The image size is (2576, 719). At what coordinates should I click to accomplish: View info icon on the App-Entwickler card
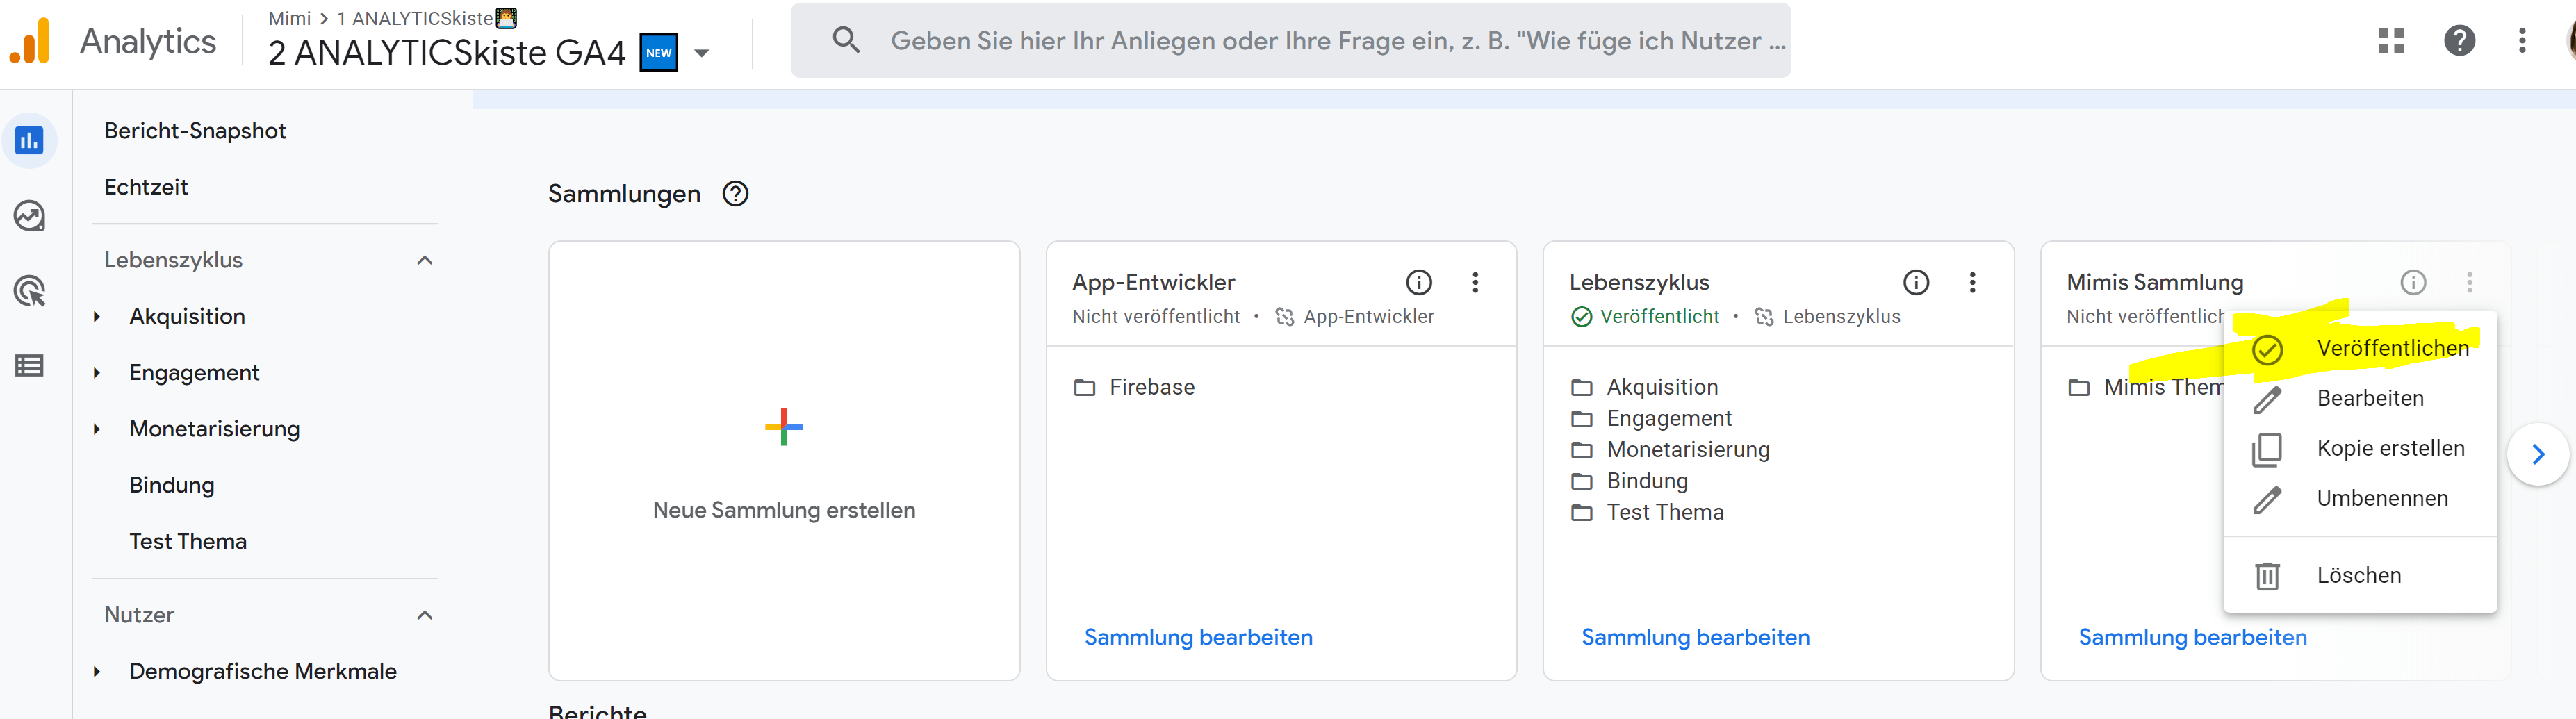tap(1419, 282)
